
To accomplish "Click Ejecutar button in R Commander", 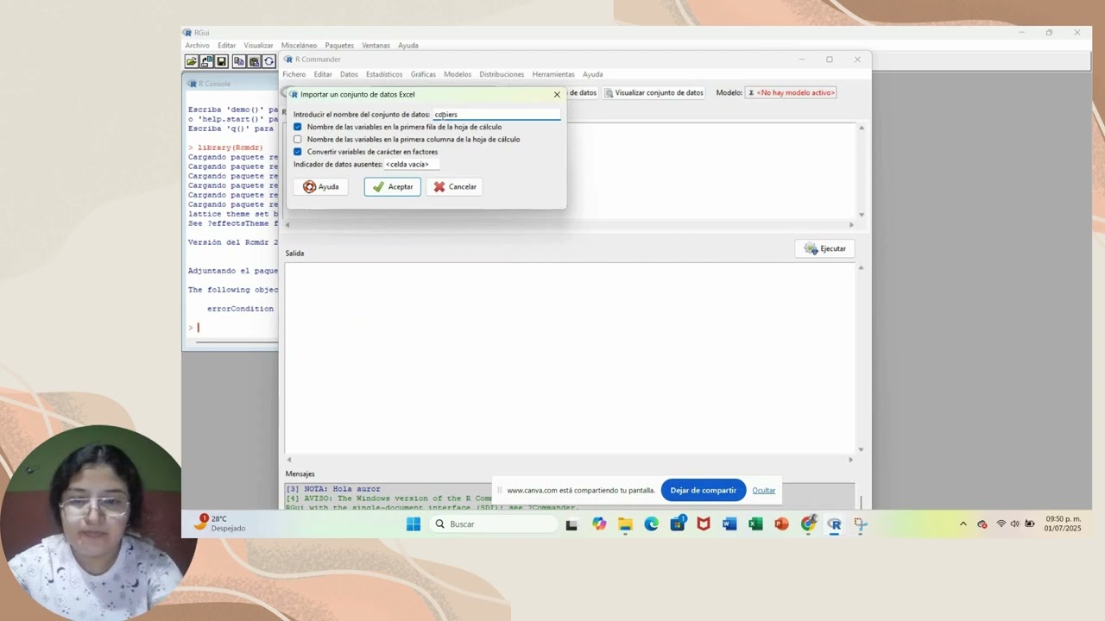I will 824,248.
